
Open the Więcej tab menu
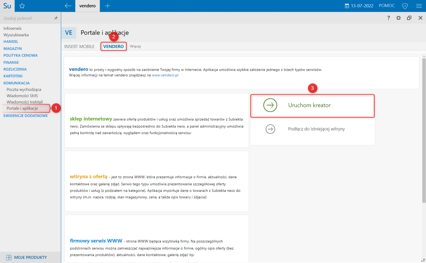pos(135,46)
